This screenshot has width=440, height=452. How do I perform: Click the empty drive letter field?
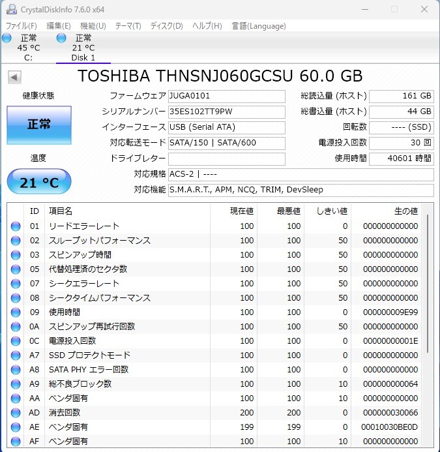point(226,159)
